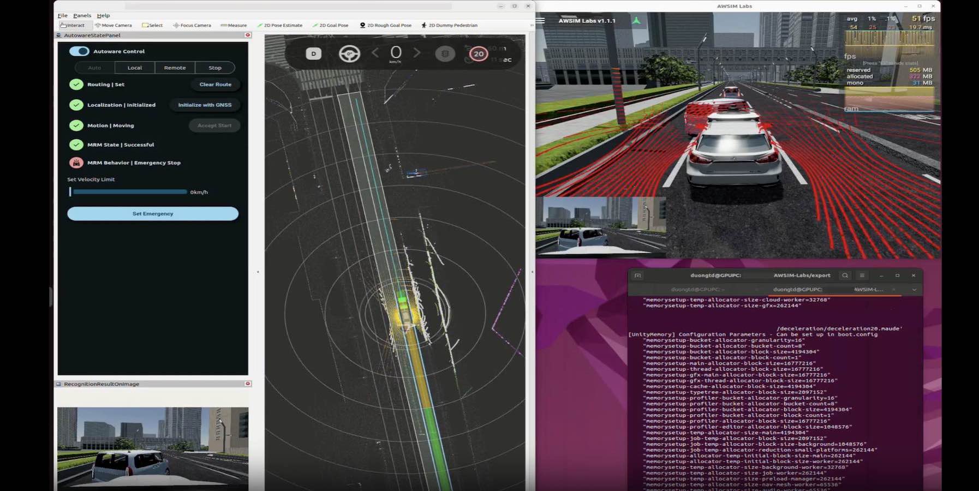This screenshot has width=979, height=491.
Task: Click the 0 km/h speed readout
Action: (396, 54)
